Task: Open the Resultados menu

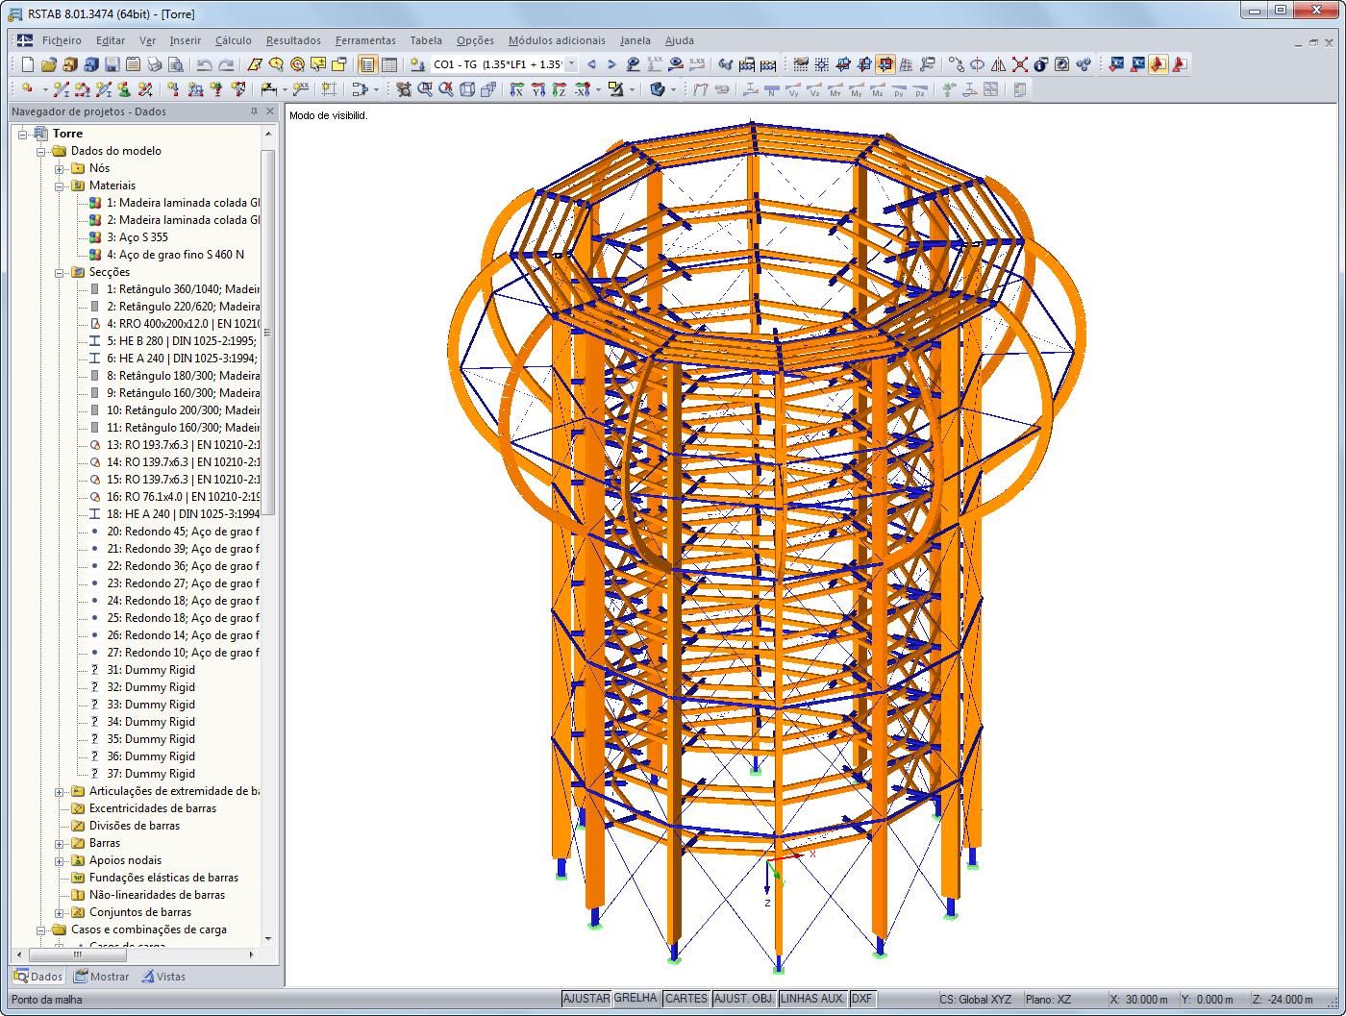Action: 294,40
